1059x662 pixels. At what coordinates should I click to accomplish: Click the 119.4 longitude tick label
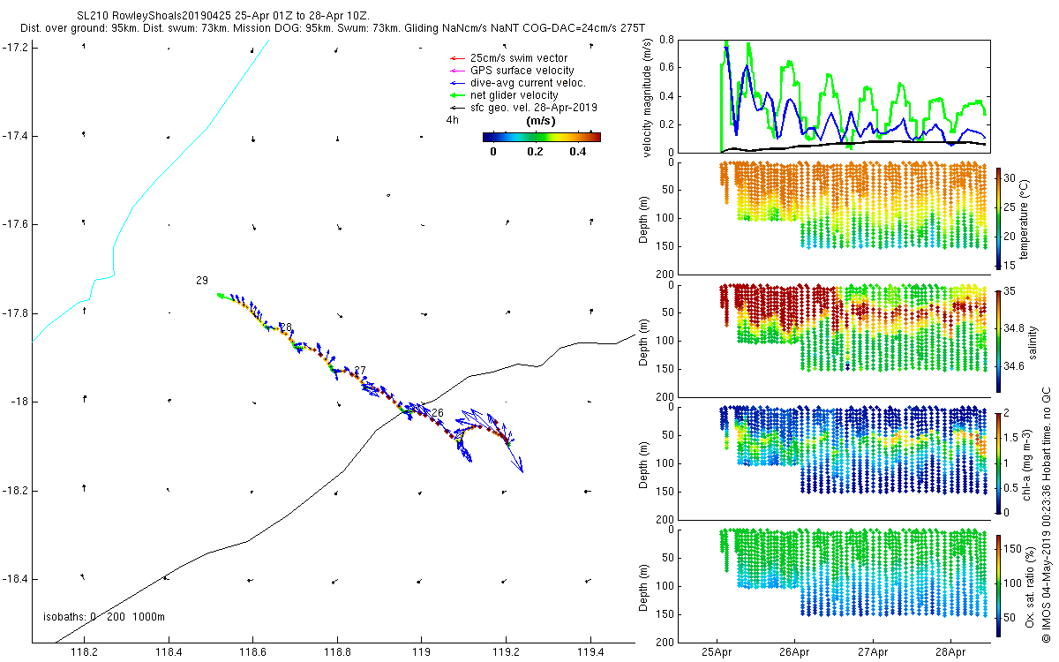(590, 654)
